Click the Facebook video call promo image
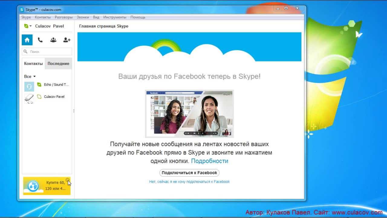387x218 pixels. 189,114
